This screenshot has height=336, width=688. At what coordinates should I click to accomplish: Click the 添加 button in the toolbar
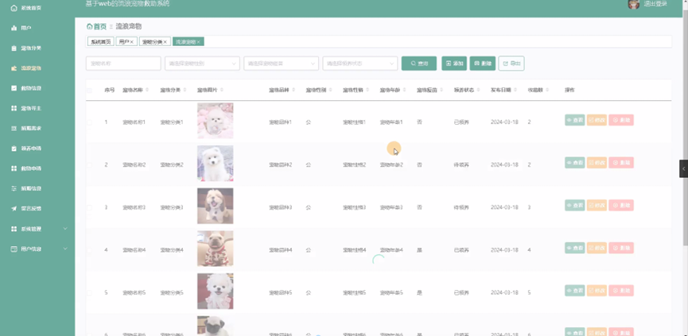[x=454, y=63]
